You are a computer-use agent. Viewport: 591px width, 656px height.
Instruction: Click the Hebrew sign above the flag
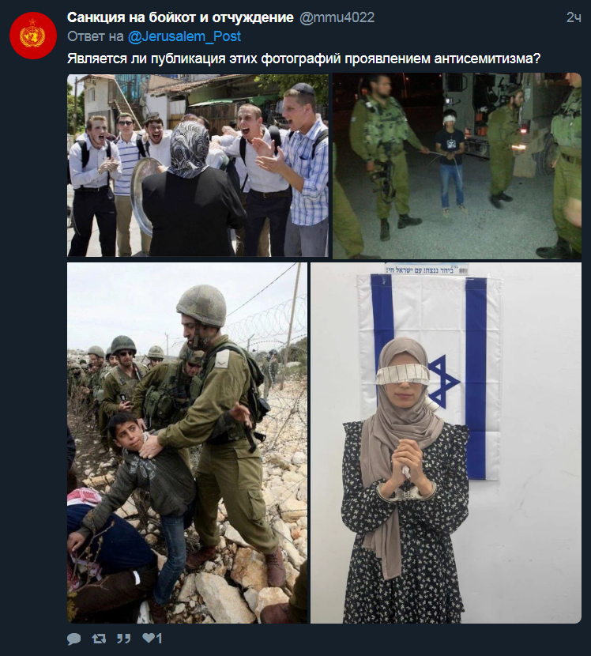pyautogui.click(x=427, y=269)
